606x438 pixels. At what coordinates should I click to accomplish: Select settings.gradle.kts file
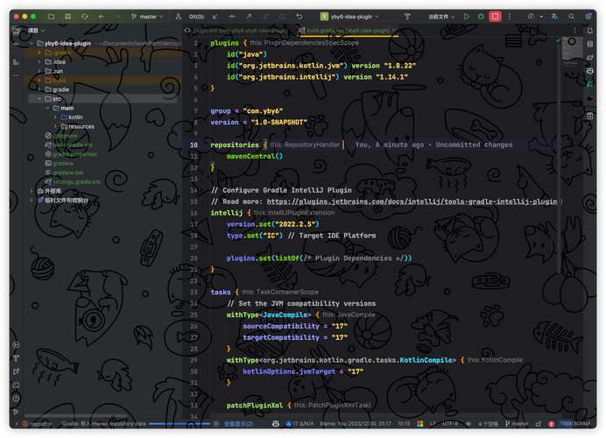pyautogui.click(x=73, y=181)
